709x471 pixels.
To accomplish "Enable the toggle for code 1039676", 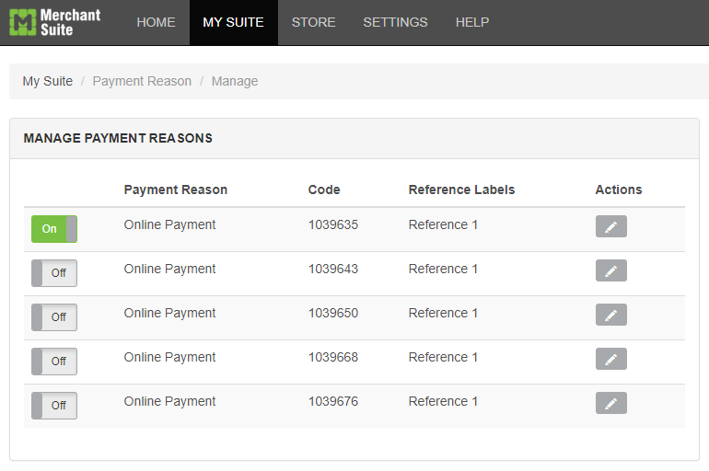I will point(54,406).
